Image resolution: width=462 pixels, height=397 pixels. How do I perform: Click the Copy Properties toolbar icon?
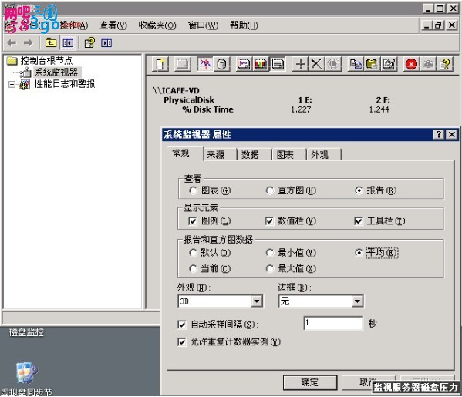356,64
